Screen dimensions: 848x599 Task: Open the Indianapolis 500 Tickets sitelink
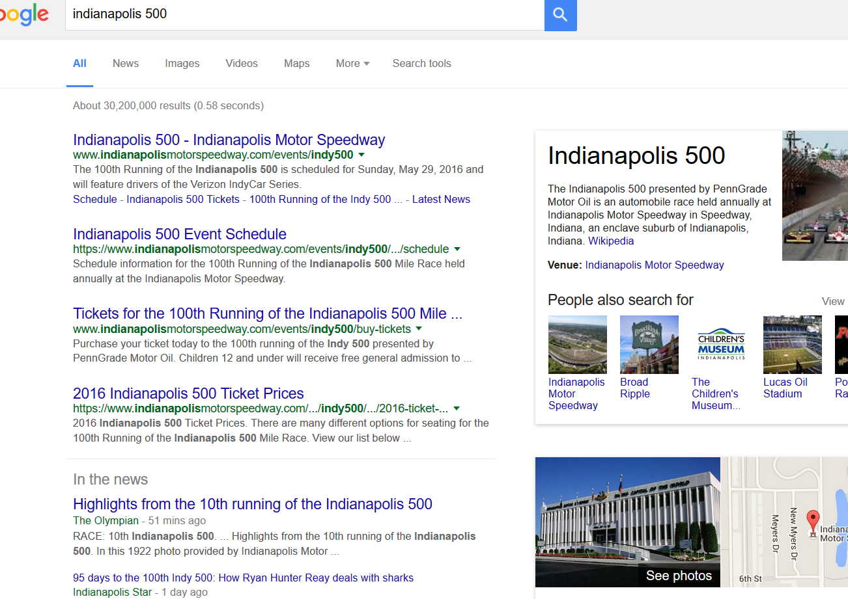point(183,199)
